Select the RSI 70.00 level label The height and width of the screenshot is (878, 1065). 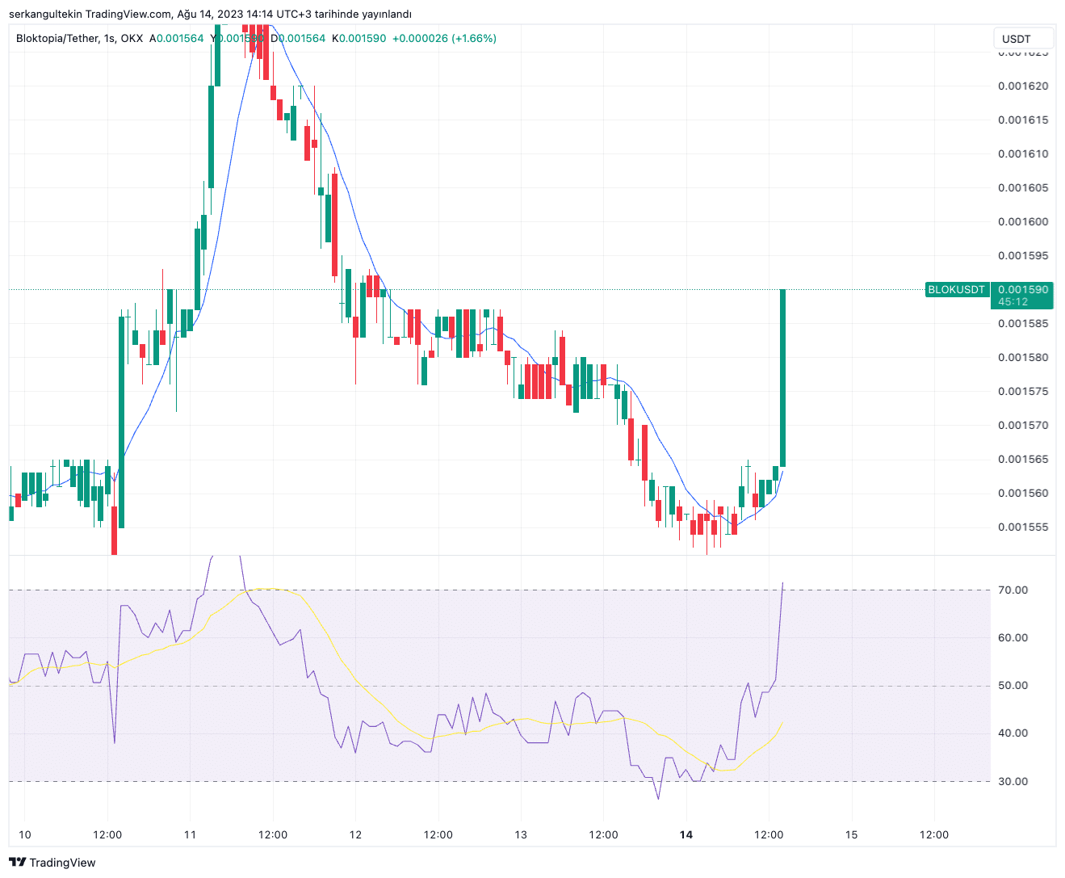[x=1013, y=590]
